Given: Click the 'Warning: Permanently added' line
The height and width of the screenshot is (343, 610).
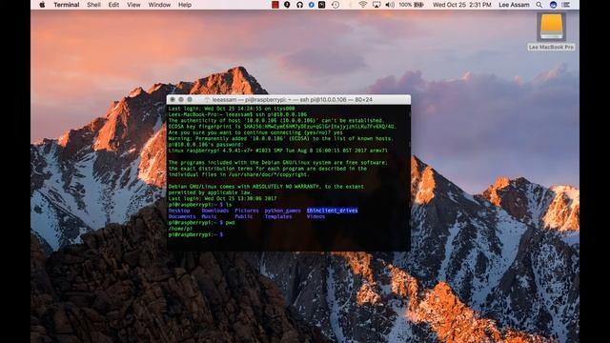Looking at the screenshot, I should pos(281,138).
